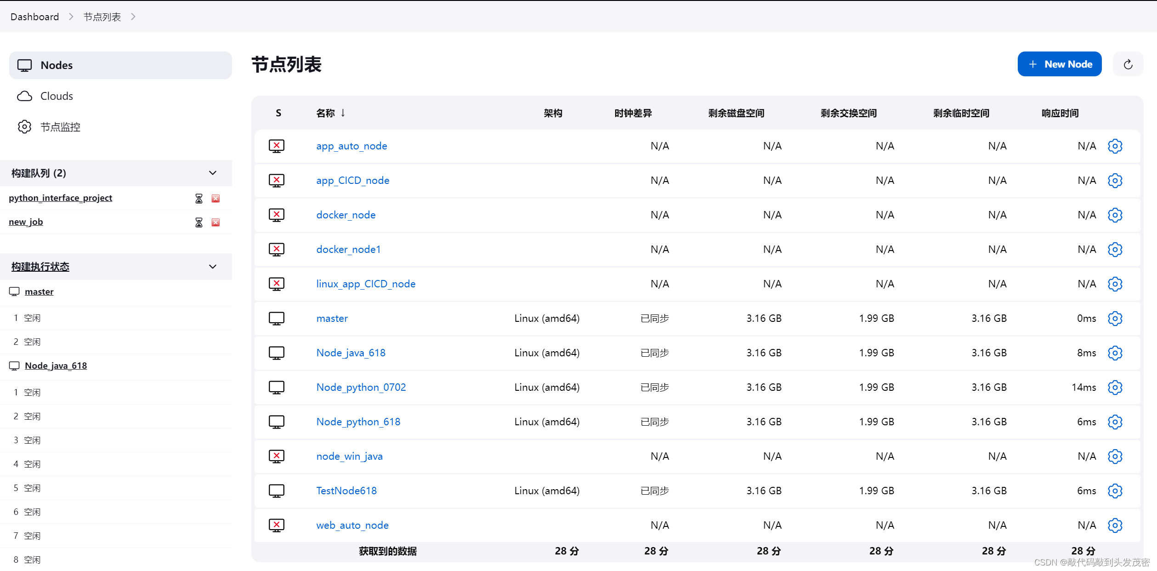Click gear settings for Node_python_0702
1157x571 pixels.
1115,388
